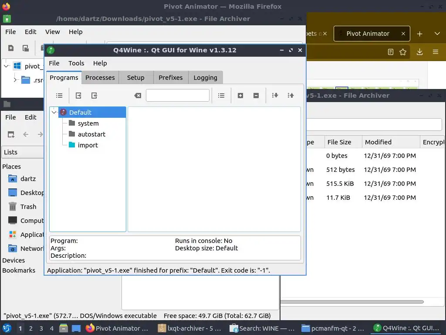Switch to the Setup tab

point(136,78)
